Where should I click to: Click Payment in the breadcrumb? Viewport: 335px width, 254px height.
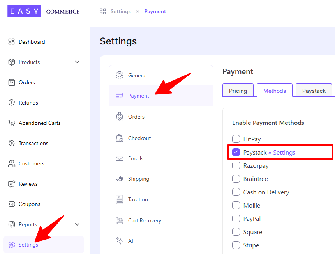tap(155, 12)
